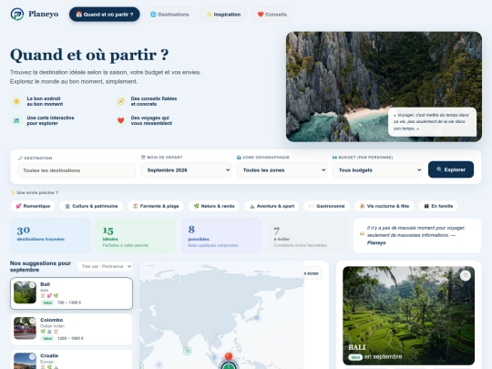Select the Colombo suggestion card
The height and width of the screenshot is (369, 492).
click(72, 329)
